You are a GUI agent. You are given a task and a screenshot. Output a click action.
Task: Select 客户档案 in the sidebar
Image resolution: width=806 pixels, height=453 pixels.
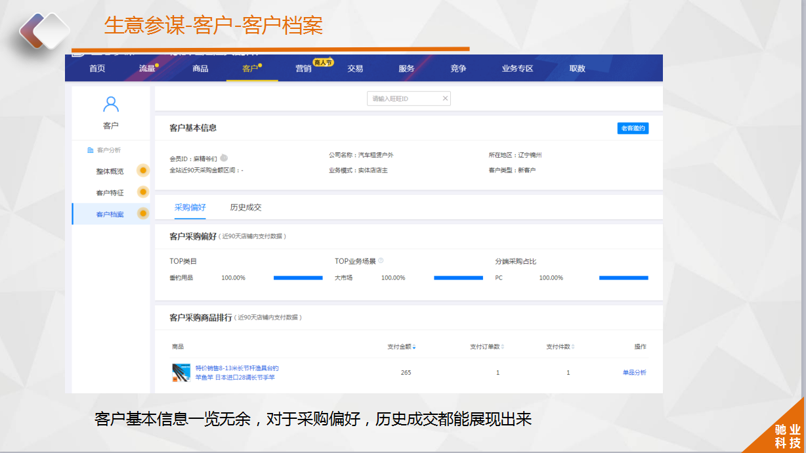[110, 215]
